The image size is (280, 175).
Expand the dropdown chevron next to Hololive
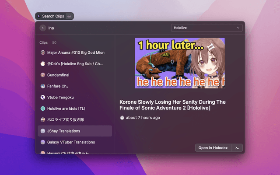[238, 28]
